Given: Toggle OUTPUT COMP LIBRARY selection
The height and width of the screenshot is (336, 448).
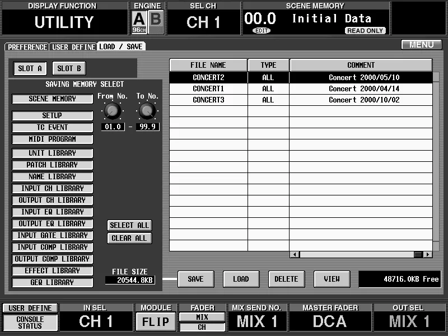Looking at the screenshot, I should 52,259.
